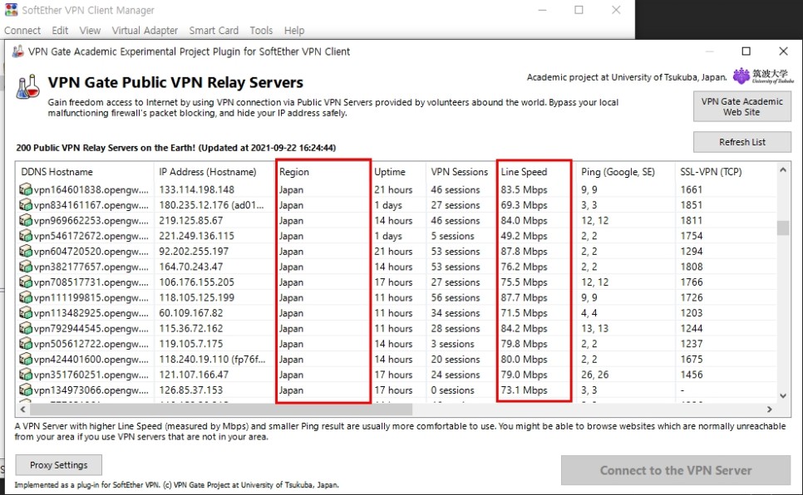The image size is (803, 495).
Task: Click IP address 126.85.37.153
Action: pyautogui.click(x=191, y=390)
